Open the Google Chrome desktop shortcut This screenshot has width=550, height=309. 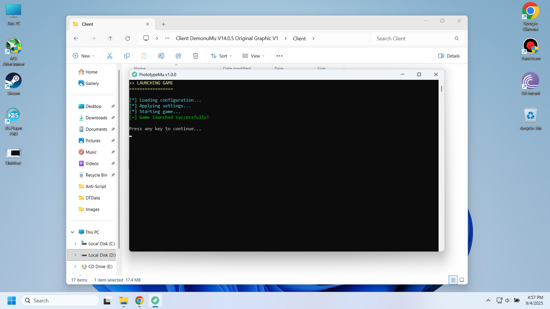(530, 17)
